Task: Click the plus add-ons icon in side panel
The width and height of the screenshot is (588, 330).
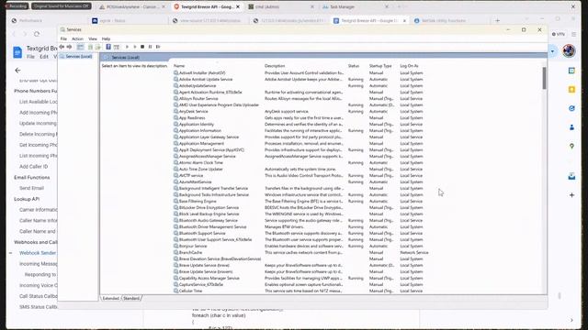Action: pyautogui.click(x=571, y=195)
